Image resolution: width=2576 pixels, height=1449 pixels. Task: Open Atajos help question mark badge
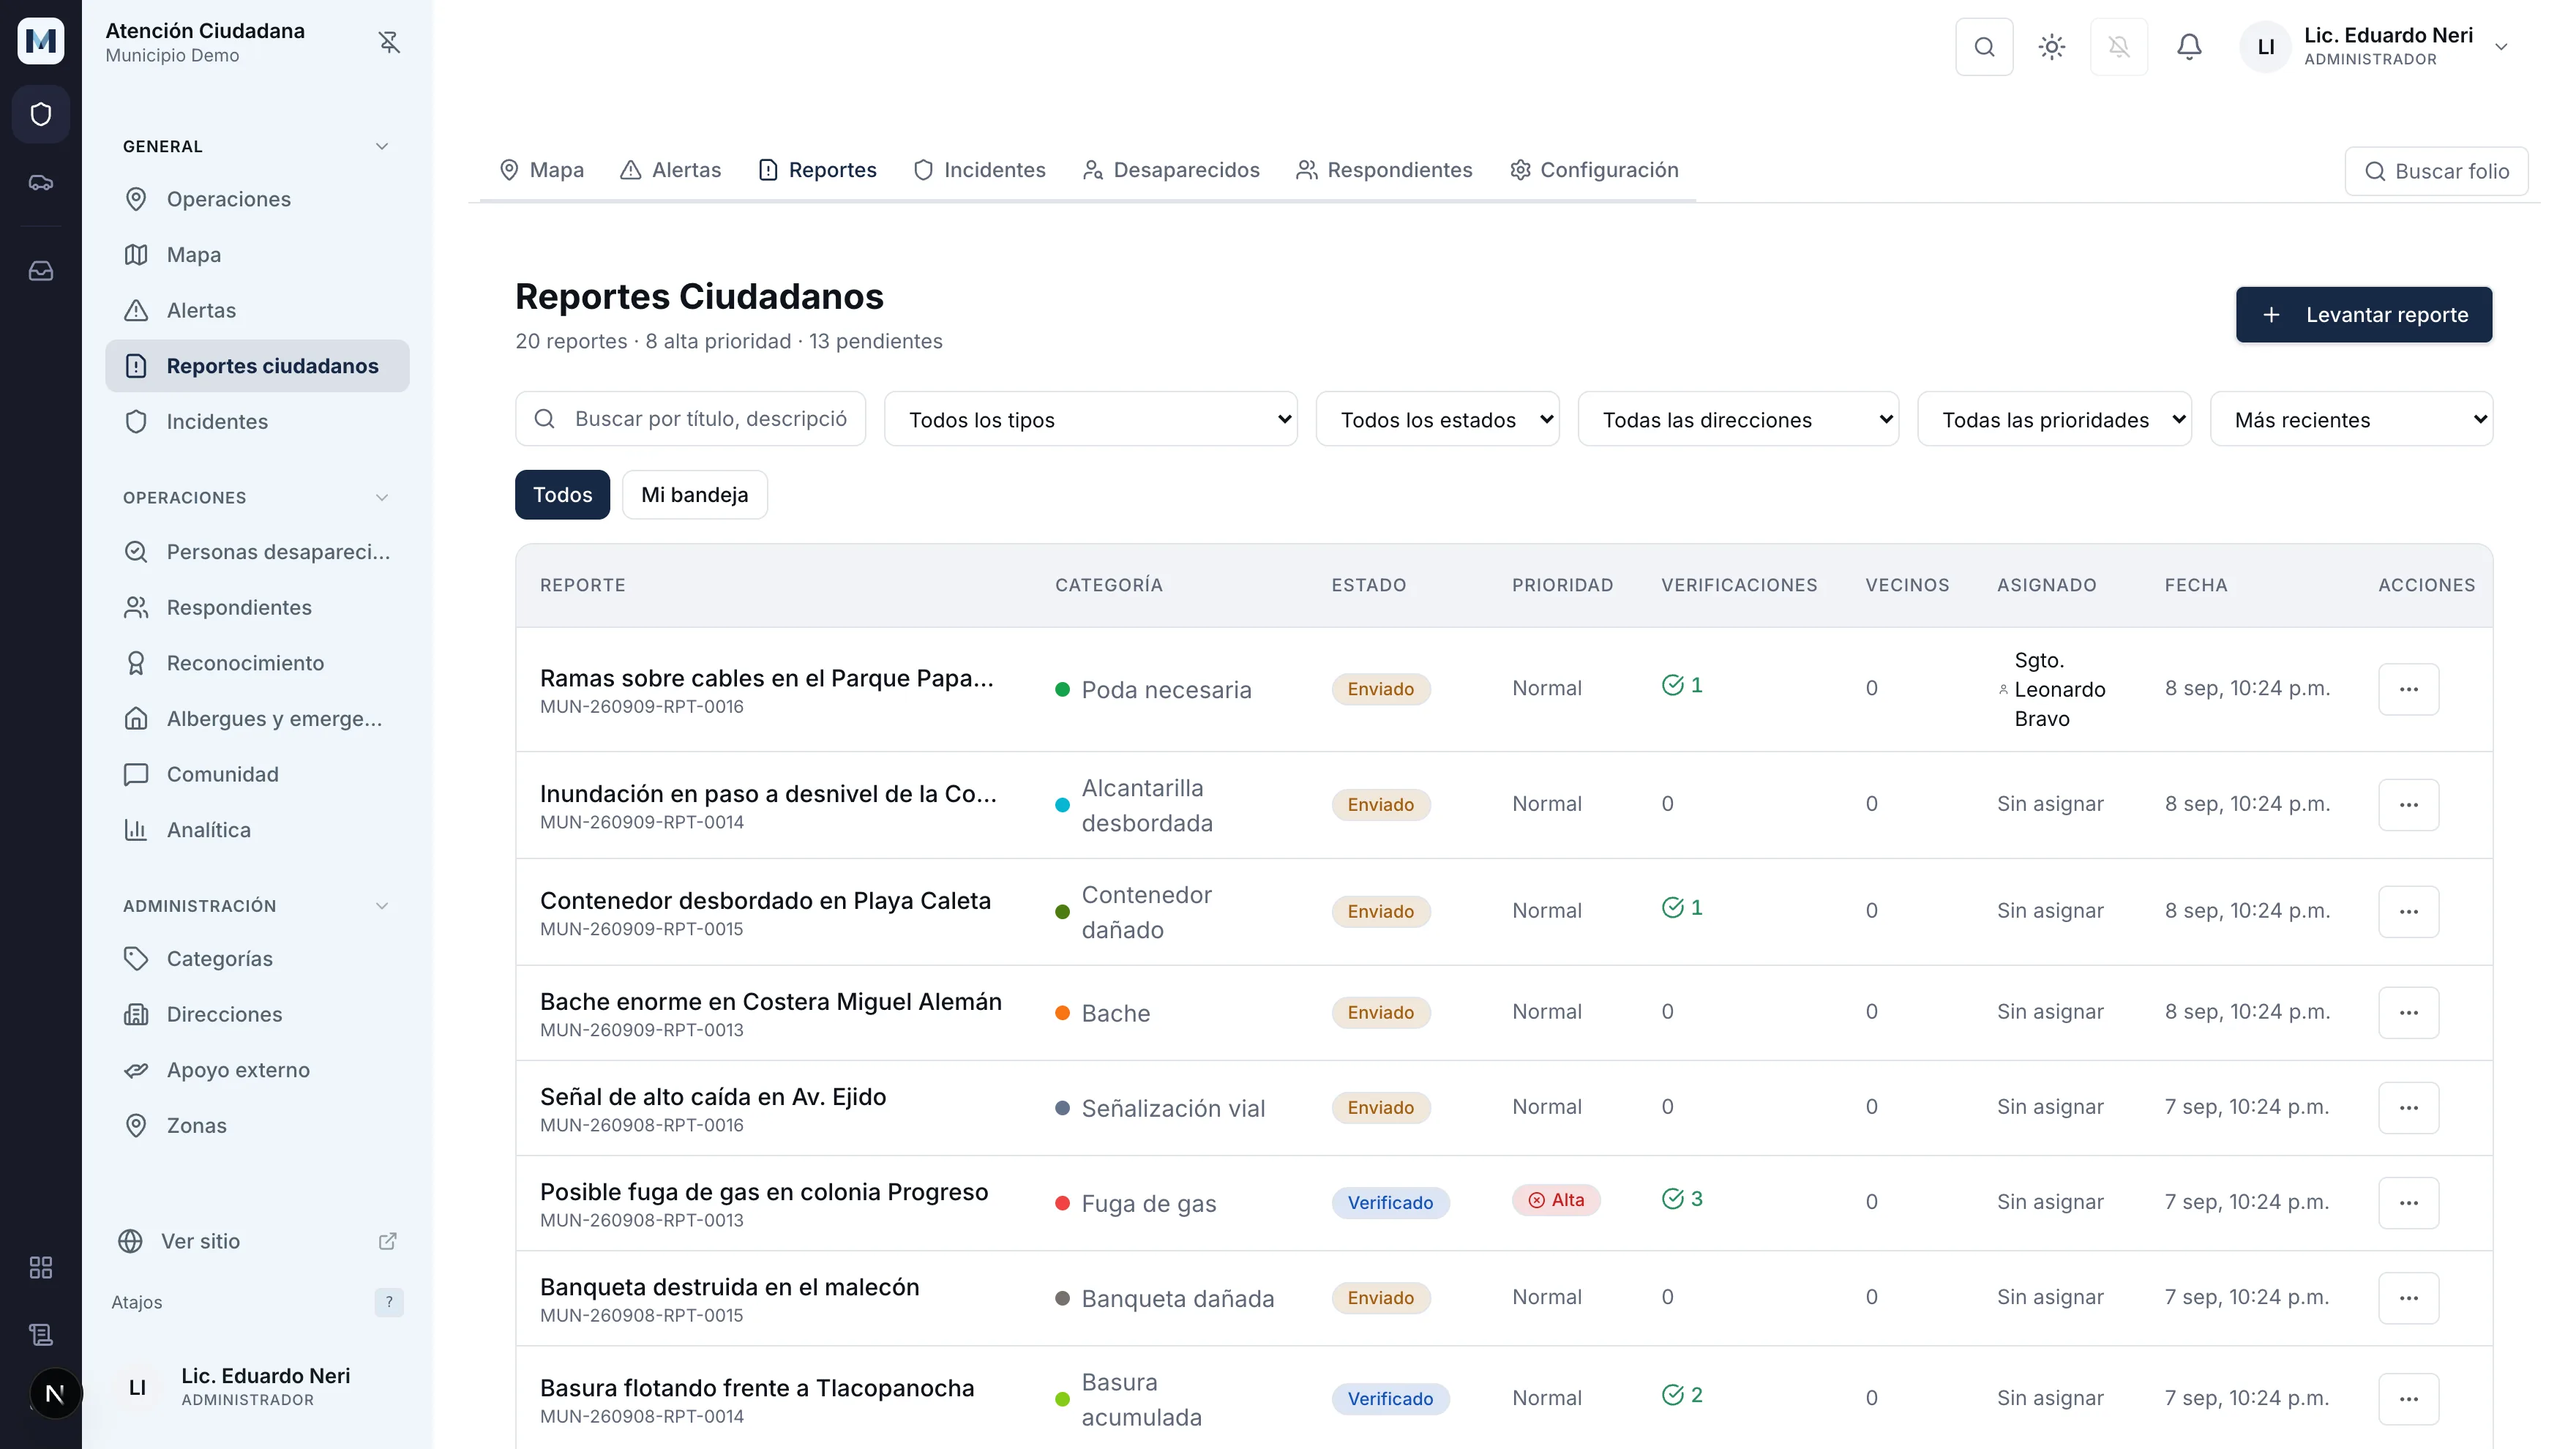389,1302
